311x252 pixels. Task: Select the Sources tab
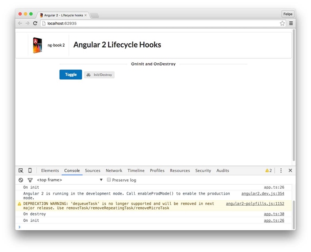(92, 171)
